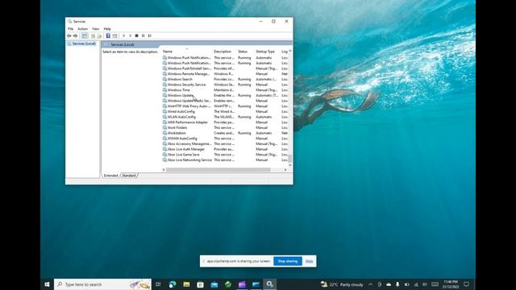Open the Windows Start menu

click(47, 284)
